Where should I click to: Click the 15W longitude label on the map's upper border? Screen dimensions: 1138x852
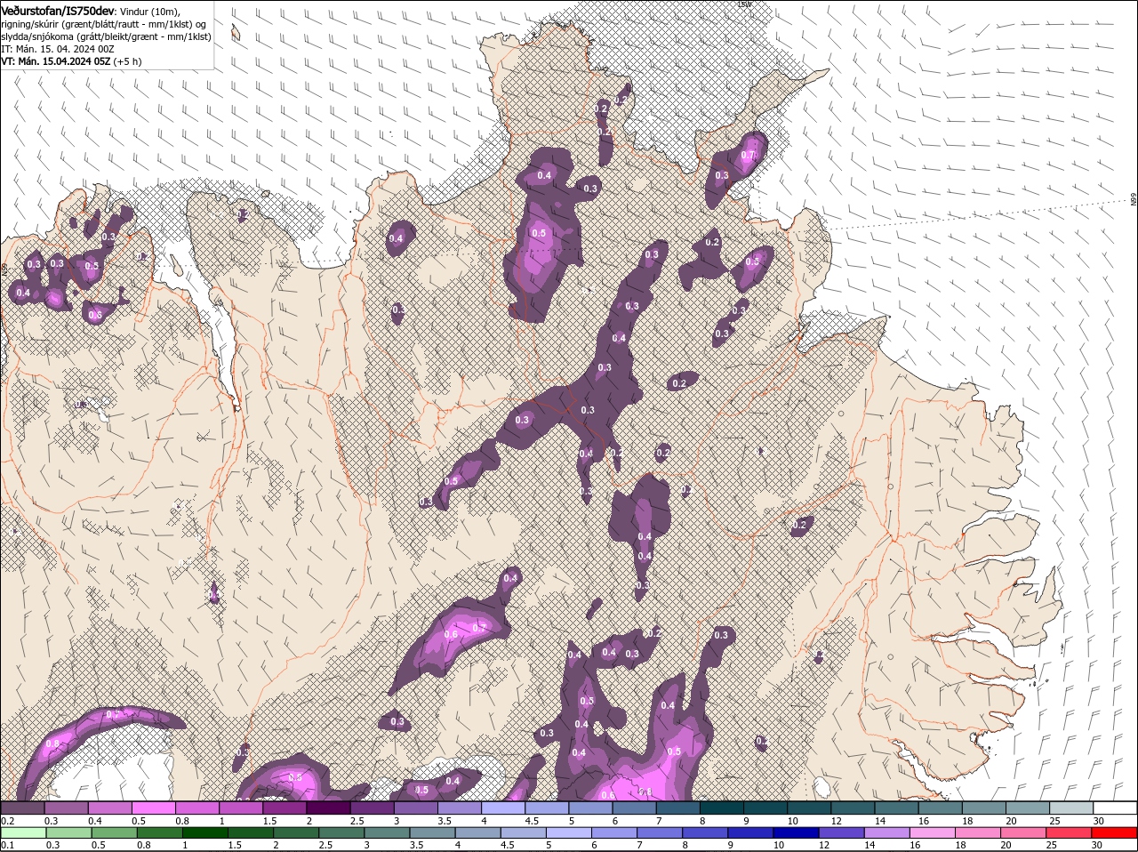click(x=743, y=4)
